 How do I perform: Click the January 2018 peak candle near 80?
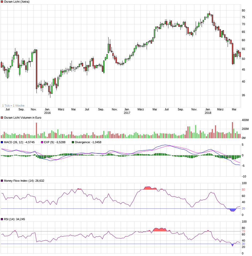[x=209, y=14]
